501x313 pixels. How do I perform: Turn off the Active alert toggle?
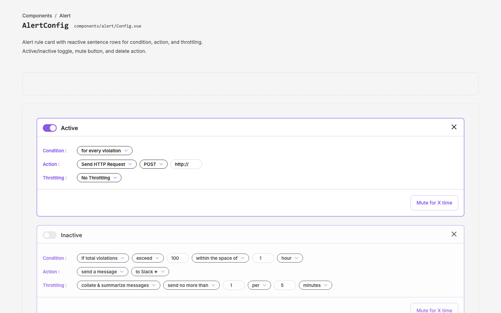(50, 128)
